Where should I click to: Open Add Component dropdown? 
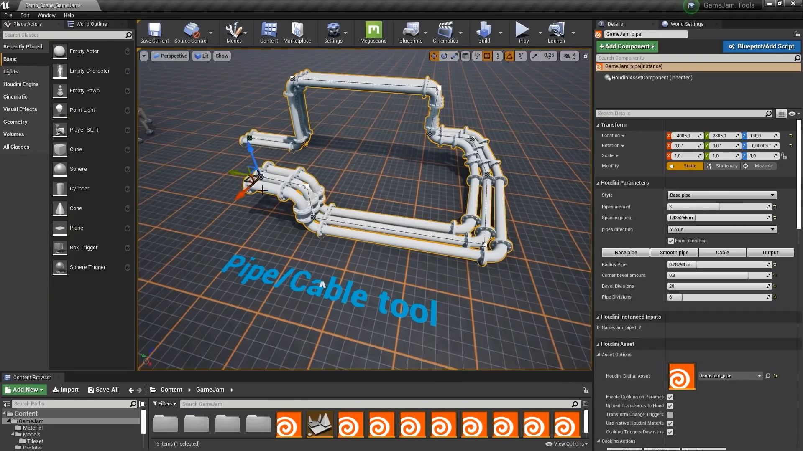(627, 46)
